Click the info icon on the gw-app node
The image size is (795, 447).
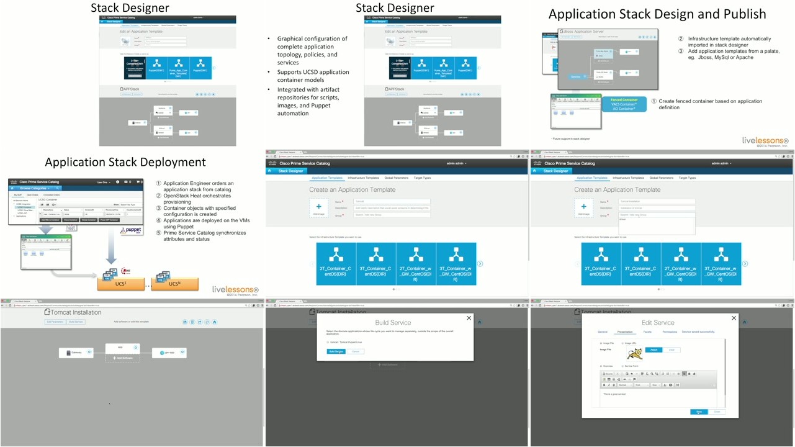[182, 352]
